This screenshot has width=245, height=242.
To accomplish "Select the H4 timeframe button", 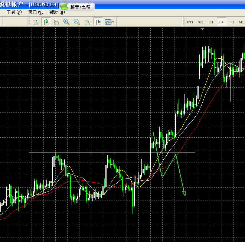I will (221, 22).
